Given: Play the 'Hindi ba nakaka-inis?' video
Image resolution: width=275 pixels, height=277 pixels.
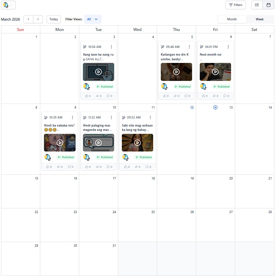Looking at the screenshot, I should point(60,142).
